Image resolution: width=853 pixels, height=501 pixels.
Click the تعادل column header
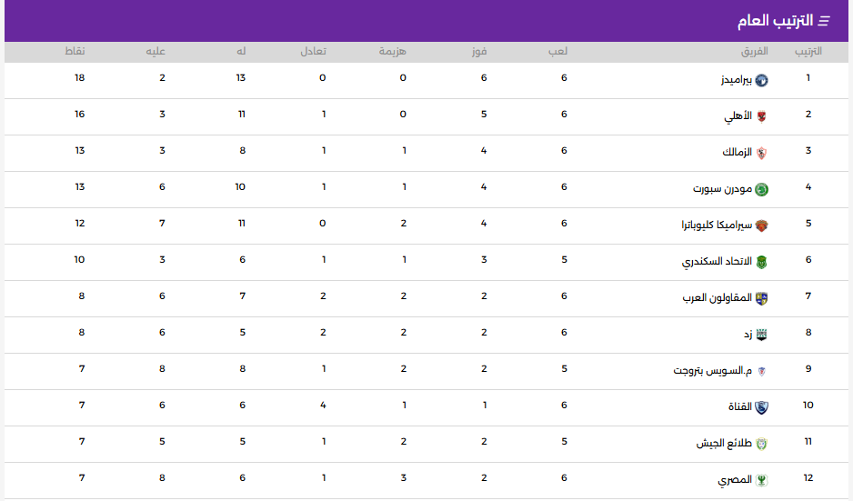point(314,52)
